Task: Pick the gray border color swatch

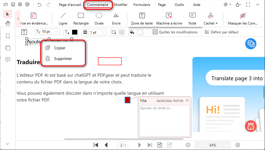Action: point(121,32)
